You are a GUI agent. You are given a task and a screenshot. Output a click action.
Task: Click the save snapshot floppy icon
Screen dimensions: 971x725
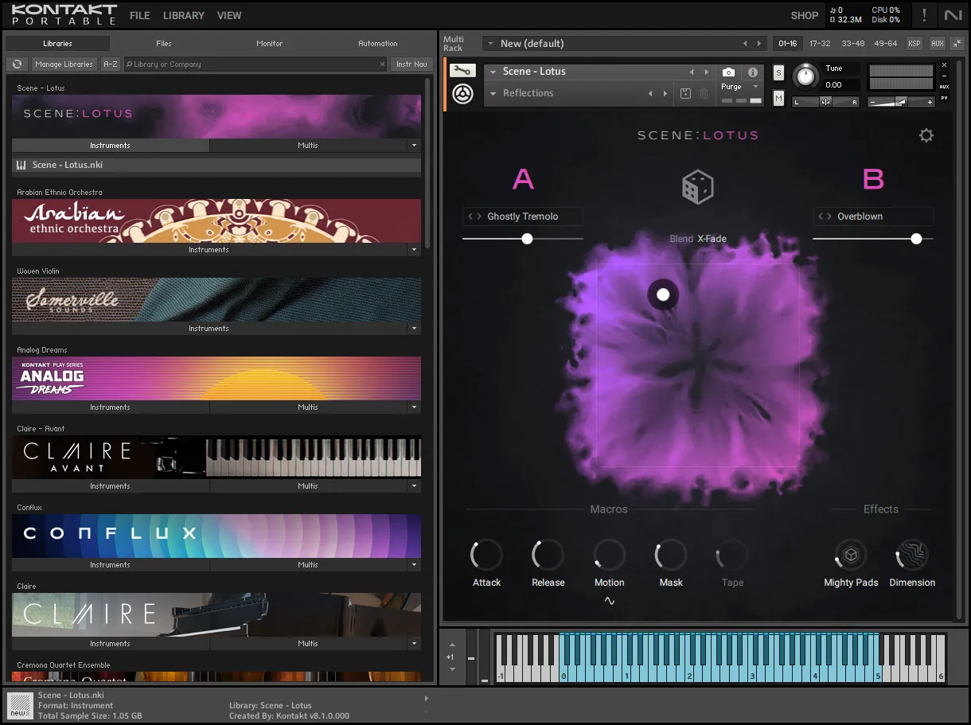click(x=686, y=93)
